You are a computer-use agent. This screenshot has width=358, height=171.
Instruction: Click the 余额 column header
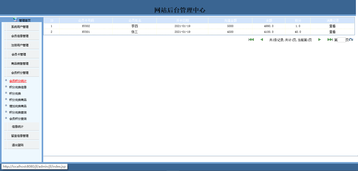click(x=269, y=20)
